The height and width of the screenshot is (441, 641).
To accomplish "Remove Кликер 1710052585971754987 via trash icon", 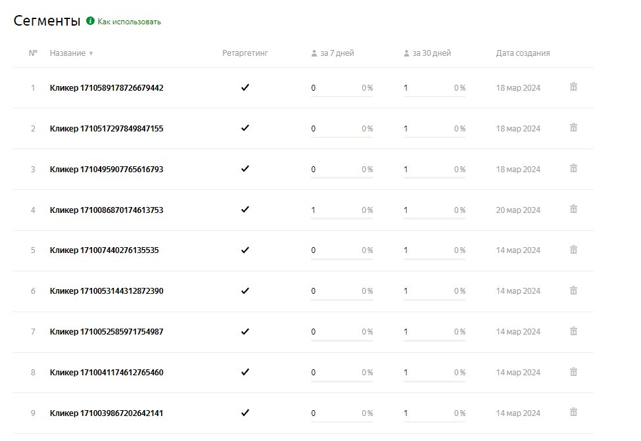I will pos(573,331).
